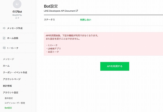
Task: Go to ログインユーザー管理 submenu item
Action: tap(15, 103)
